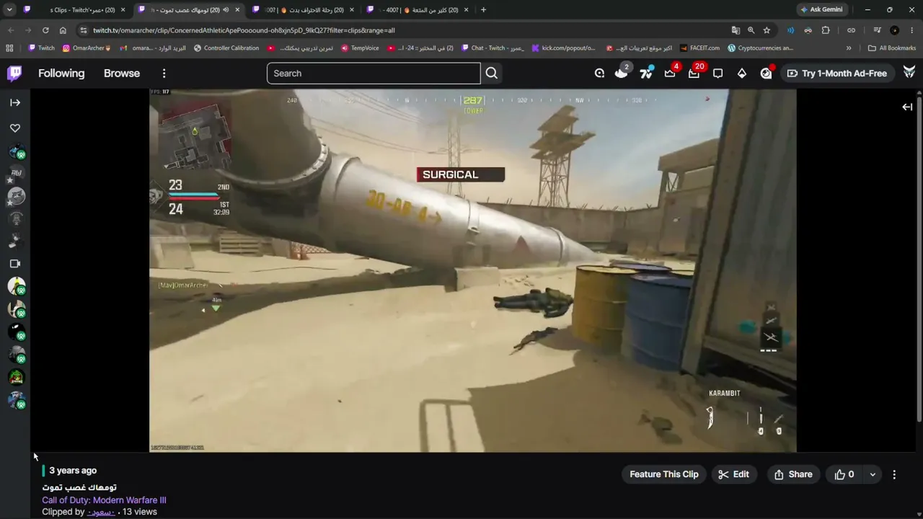Screen dimensions: 923x519
Task: Expand the left sidebar arrow
Action: point(15,102)
